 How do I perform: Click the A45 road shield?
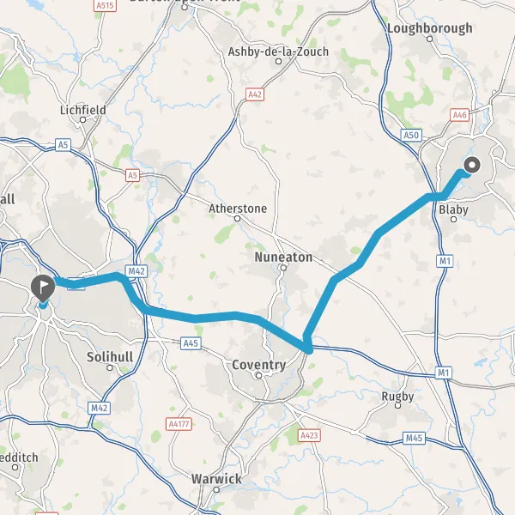click(x=191, y=343)
